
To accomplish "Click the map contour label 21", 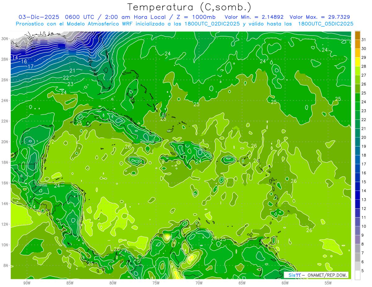I will pos(72,71).
